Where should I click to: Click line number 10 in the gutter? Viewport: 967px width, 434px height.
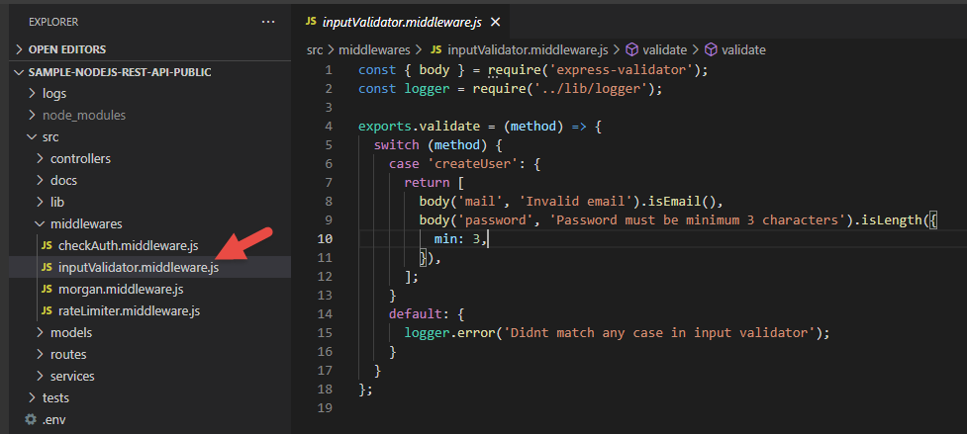tap(325, 238)
